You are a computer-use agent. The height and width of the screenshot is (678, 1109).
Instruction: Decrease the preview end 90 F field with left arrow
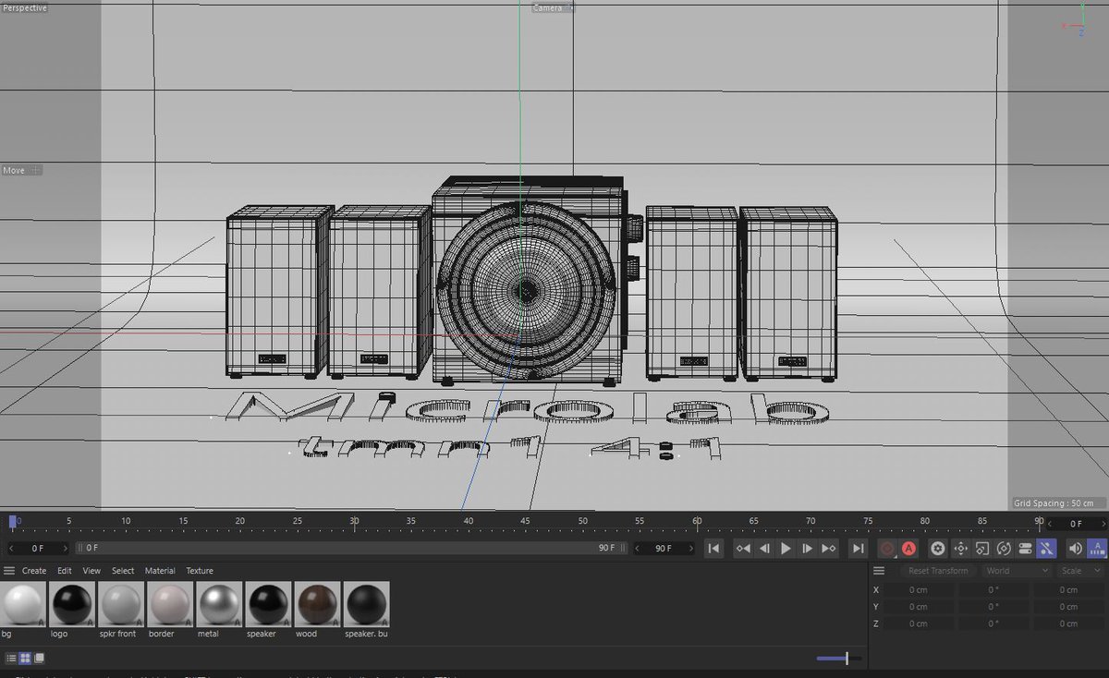(x=638, y=548)
